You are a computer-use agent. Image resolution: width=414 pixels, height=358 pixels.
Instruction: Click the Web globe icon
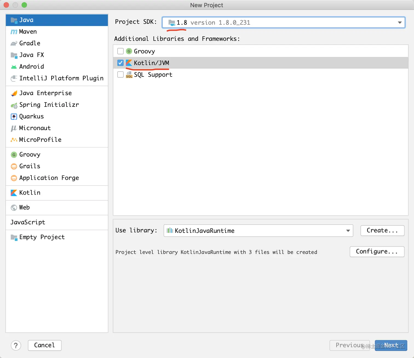[14, 208]
